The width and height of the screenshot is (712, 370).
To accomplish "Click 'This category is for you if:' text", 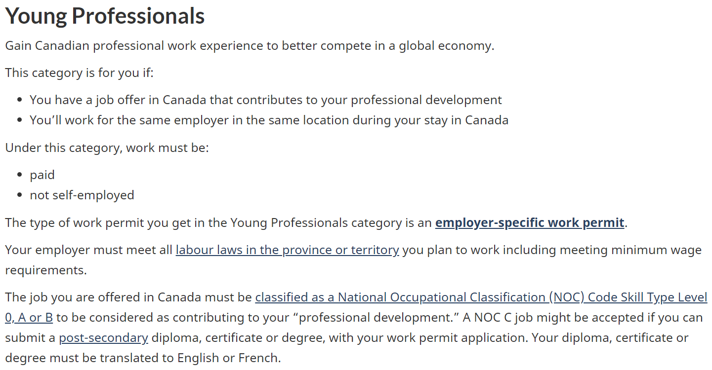I will [x=80, y=73].
